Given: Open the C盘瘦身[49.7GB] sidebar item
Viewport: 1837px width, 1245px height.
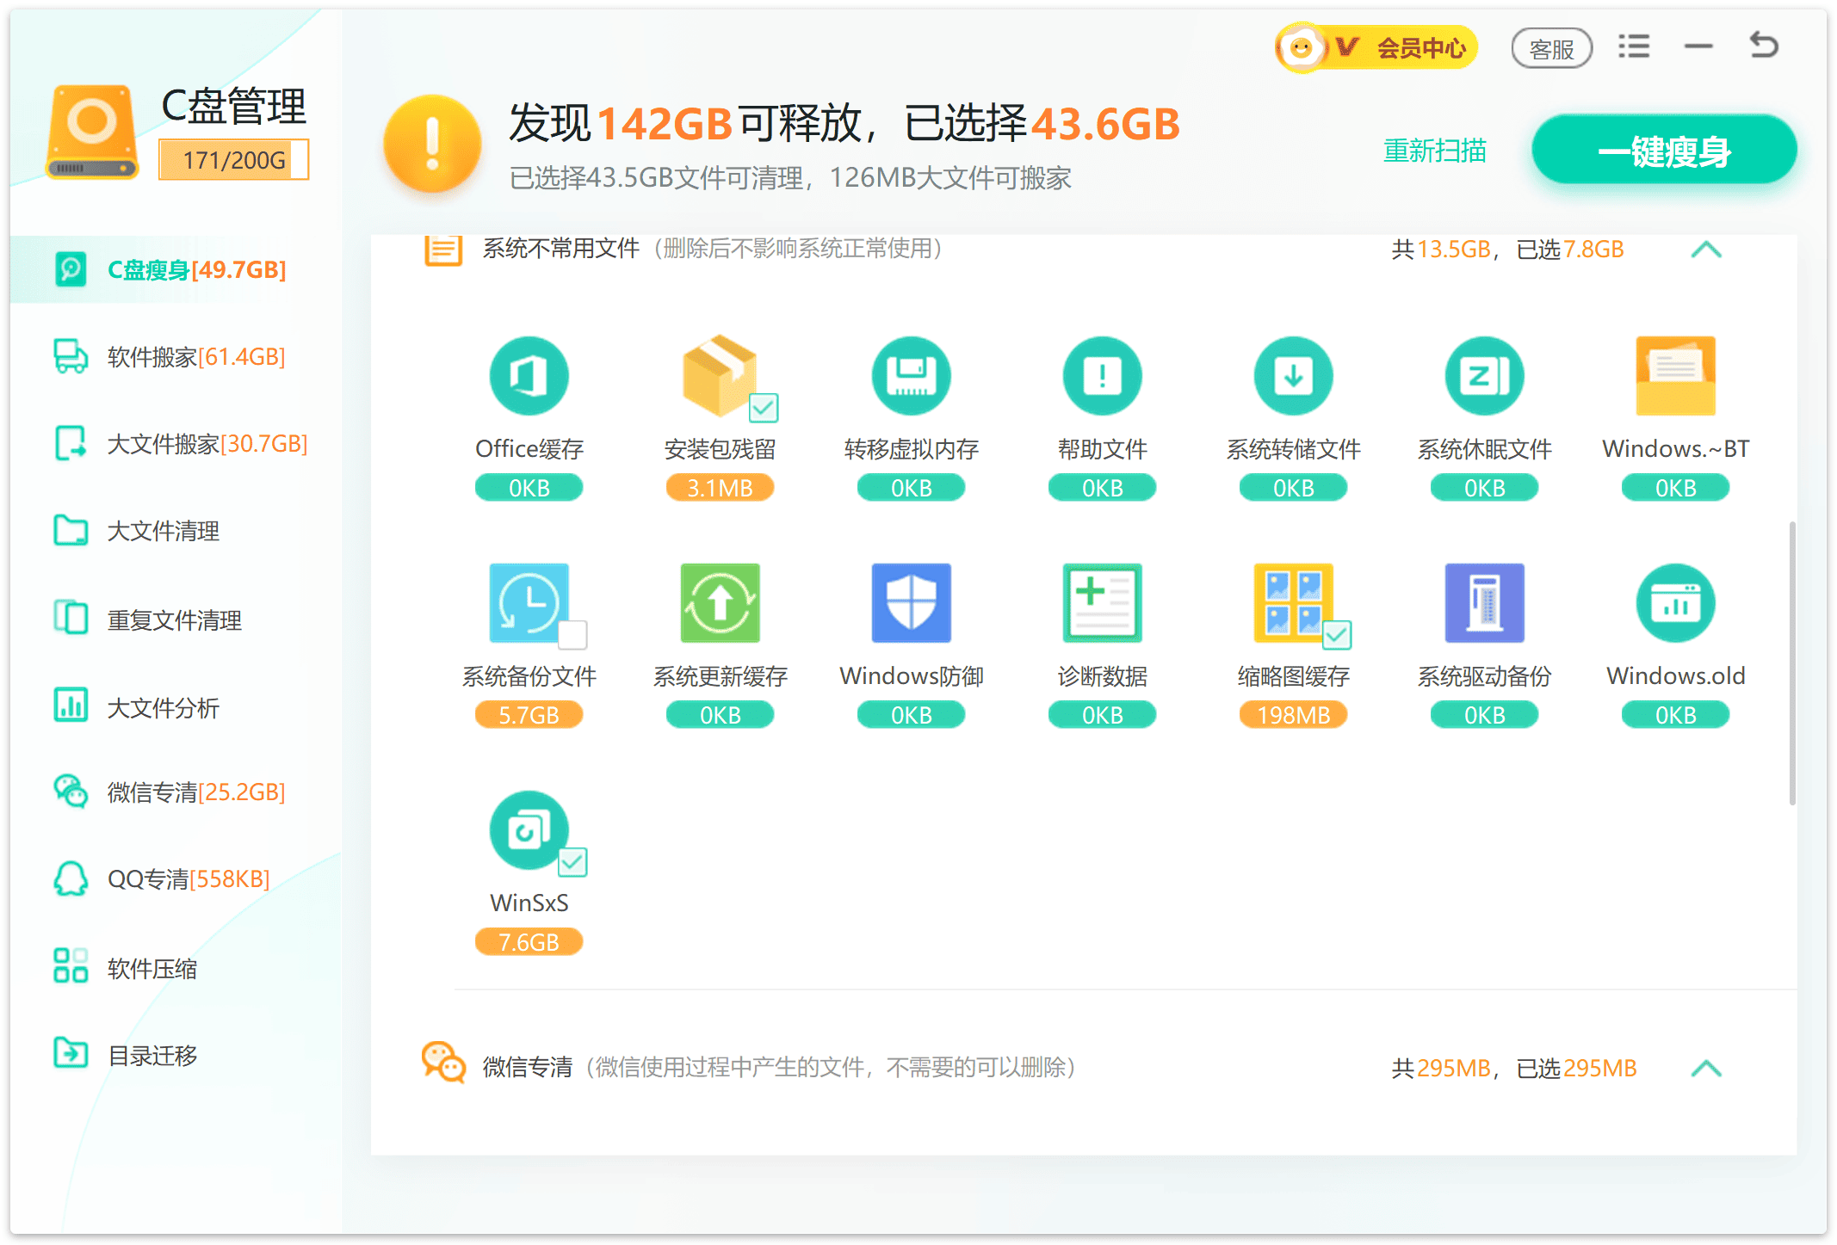Looking at the screenshot, I should pyautogui.click(x=176, y=269).
